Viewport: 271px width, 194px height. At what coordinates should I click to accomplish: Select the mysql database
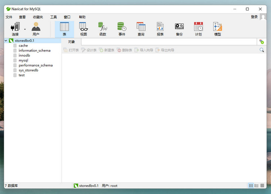(23, 60)
